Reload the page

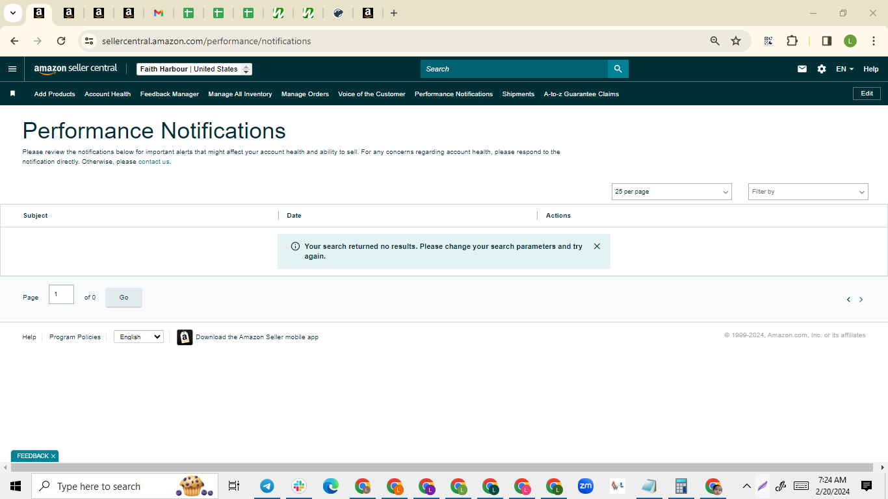(61, 41)
